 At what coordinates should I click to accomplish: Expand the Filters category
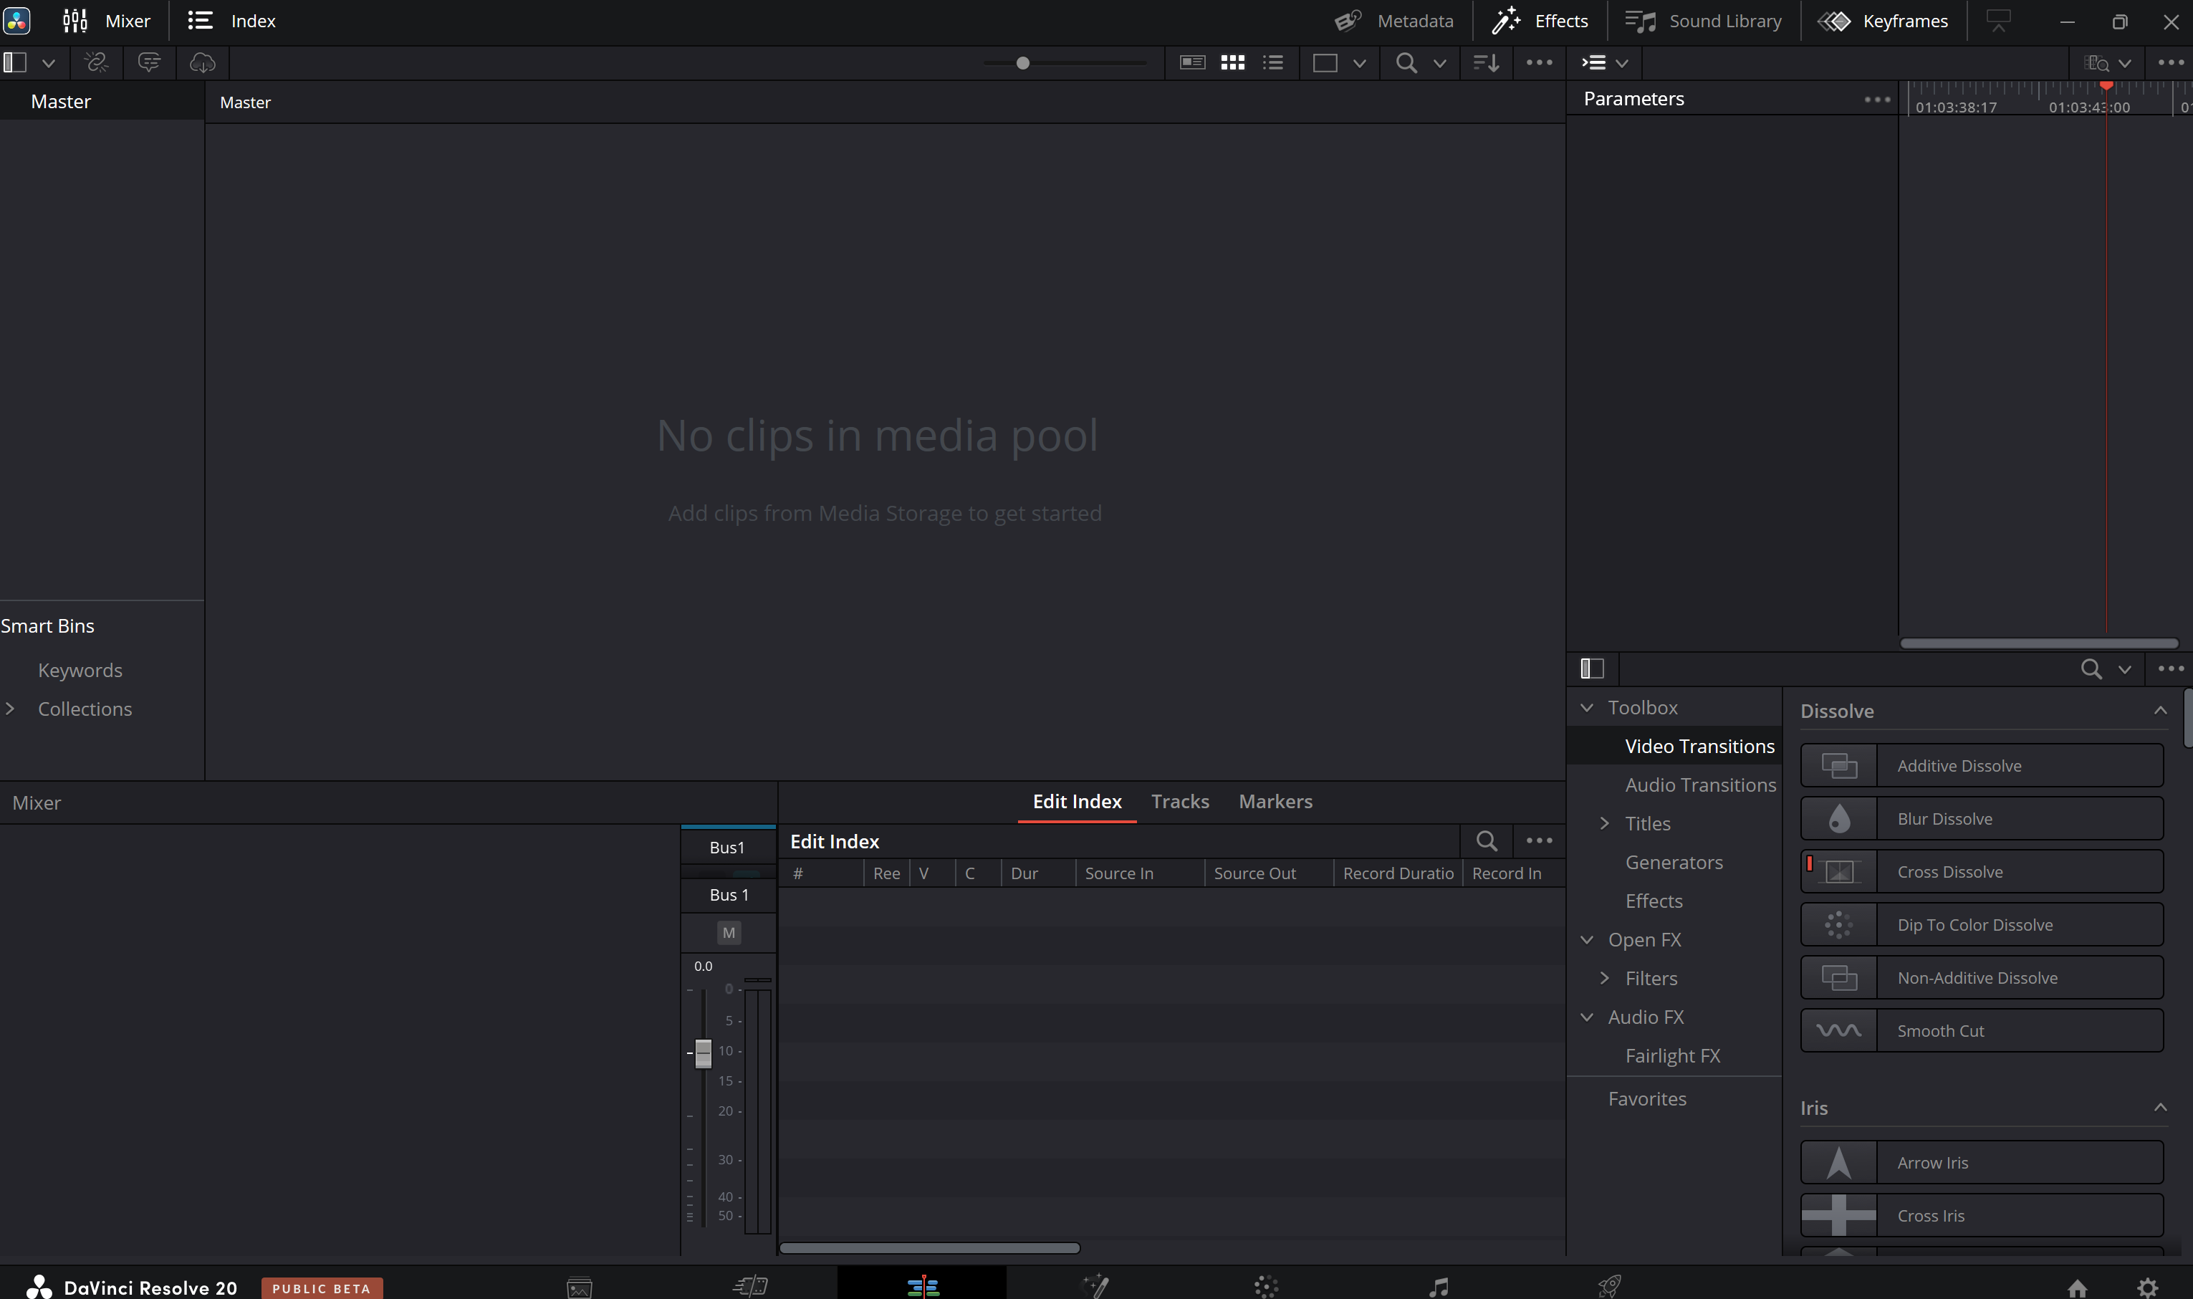(1604, 979)
